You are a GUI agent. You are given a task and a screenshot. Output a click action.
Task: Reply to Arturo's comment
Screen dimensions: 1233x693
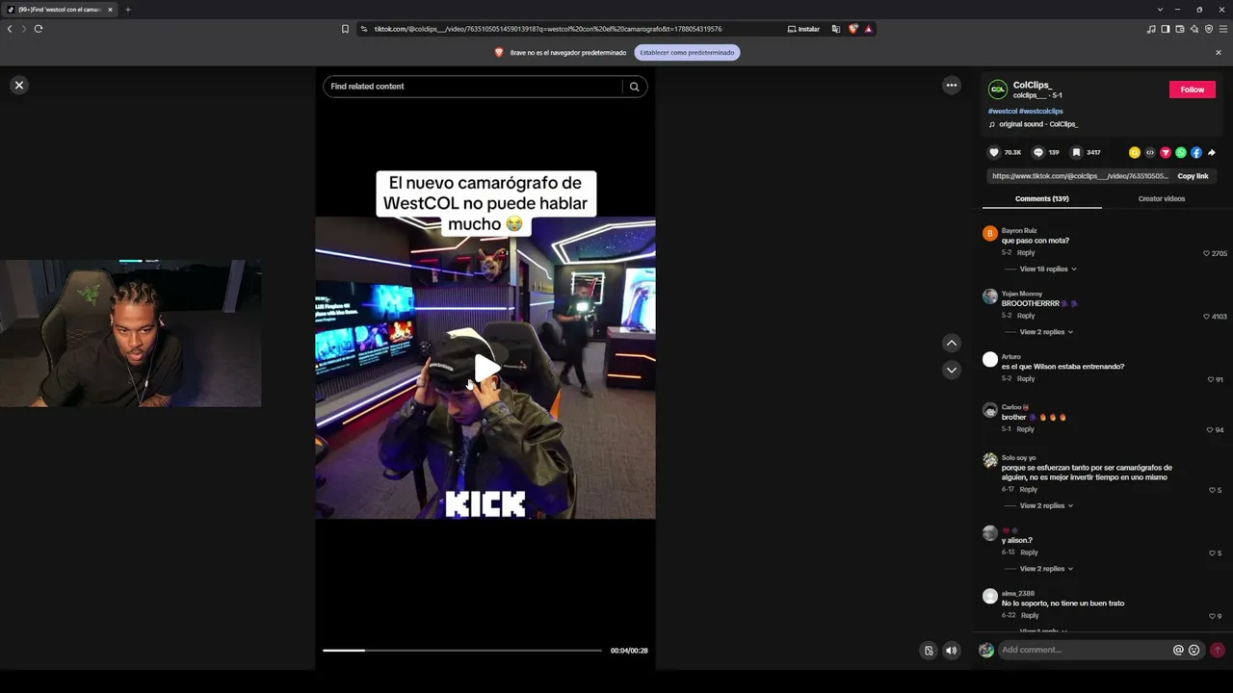[1026, 379]
